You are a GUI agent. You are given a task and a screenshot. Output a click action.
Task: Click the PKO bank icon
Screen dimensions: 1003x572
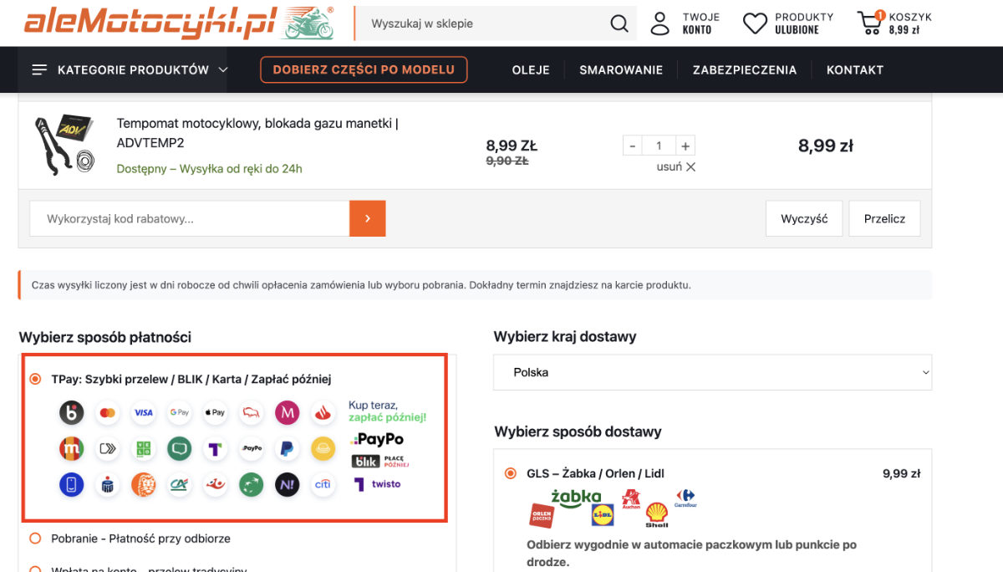tap(108, 485)
